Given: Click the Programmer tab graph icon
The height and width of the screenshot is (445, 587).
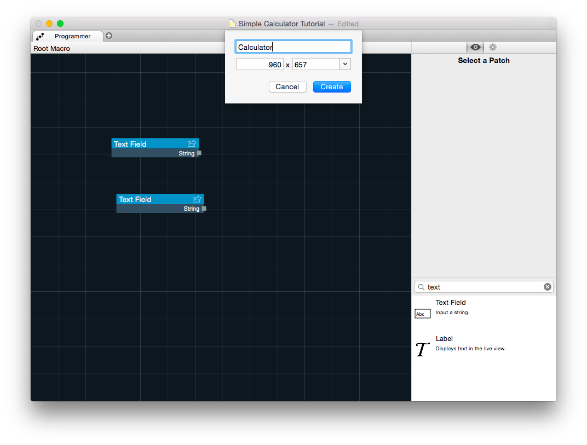Looking at the screenshot, I should coord(40,36).
